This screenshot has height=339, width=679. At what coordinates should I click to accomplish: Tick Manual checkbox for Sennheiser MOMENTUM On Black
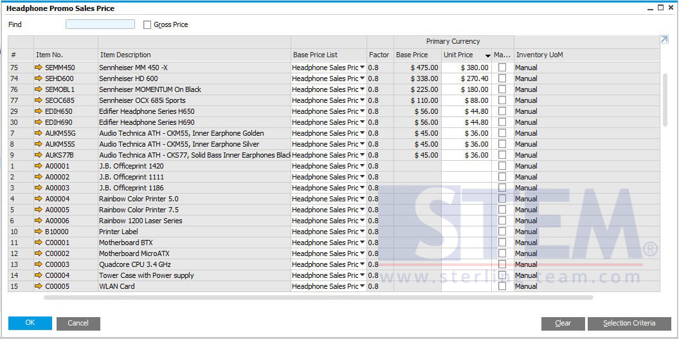click(502, 89)
